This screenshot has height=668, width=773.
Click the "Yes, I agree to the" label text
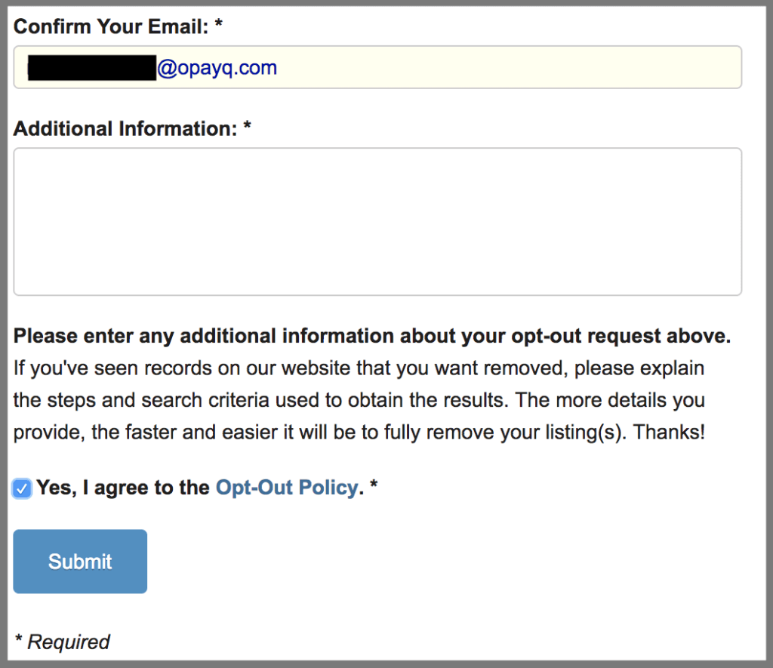click(x=123, y=488)
